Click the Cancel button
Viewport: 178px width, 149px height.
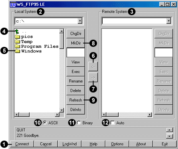[x=46, y=144]
